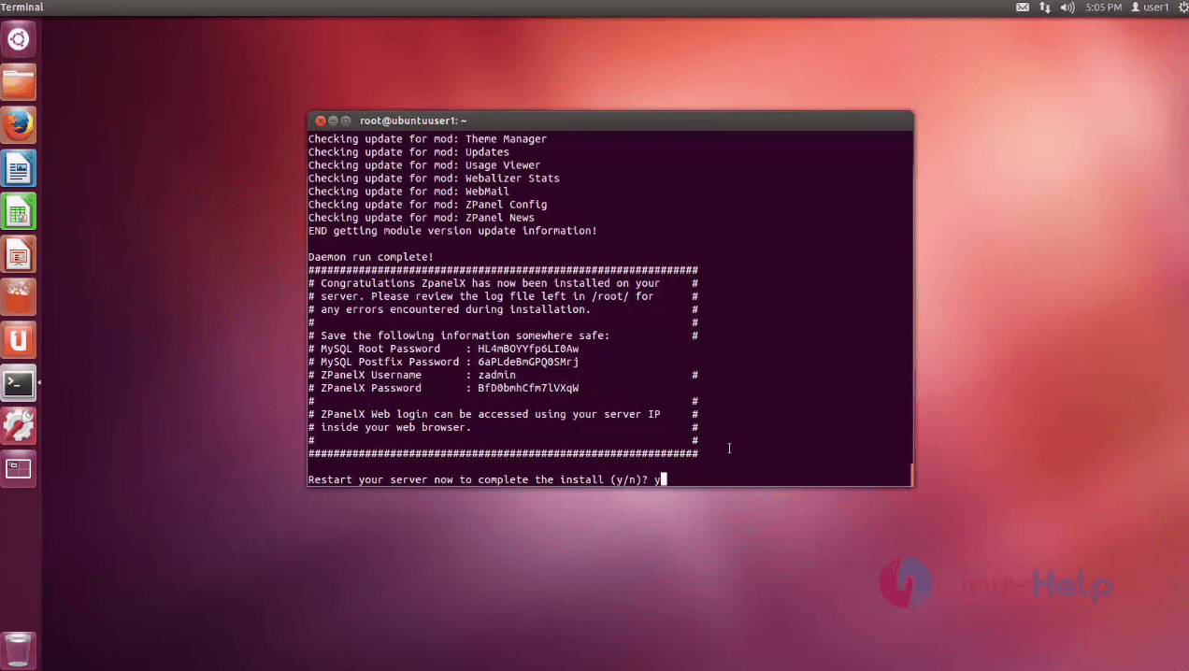Open the Workspace Switcher
The width and height of the screenshot is (1189, 671).
[19, 469]
